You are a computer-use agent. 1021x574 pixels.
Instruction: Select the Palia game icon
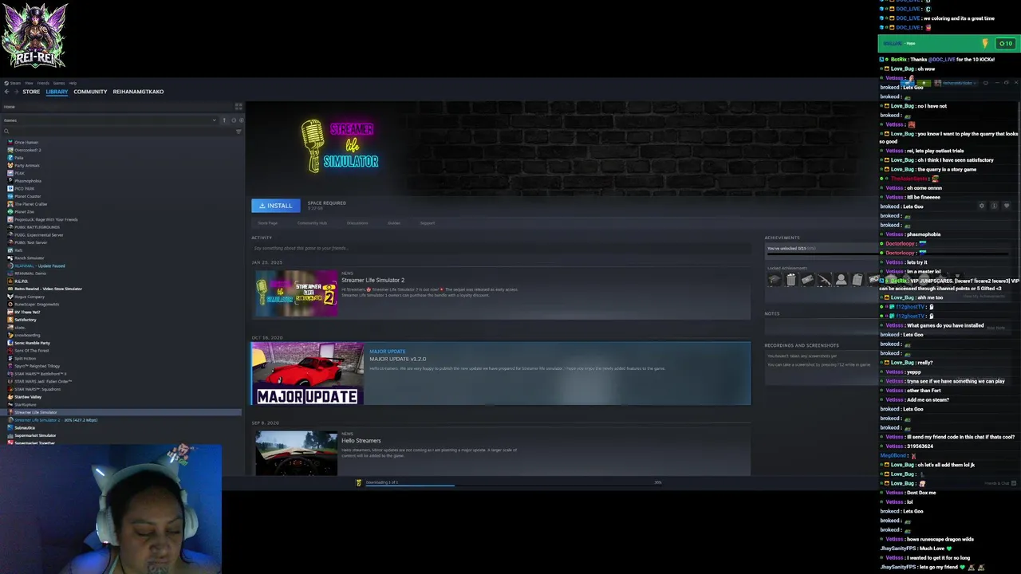10,158
